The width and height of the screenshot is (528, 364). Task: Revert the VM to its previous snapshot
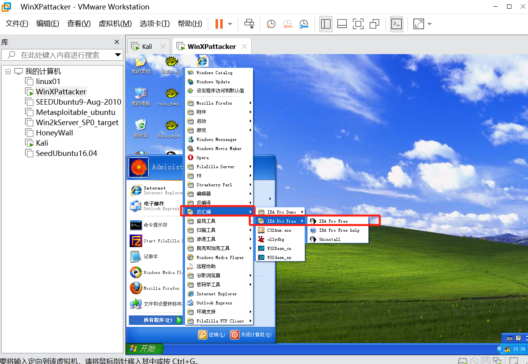click(287, 24)
